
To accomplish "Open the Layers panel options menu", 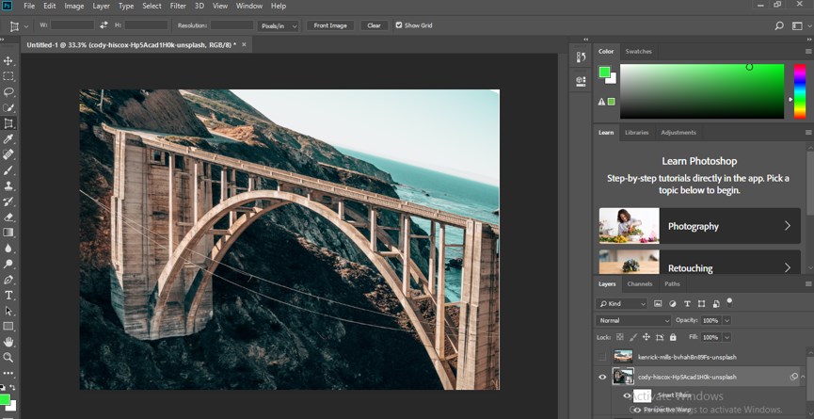I will click(x=808, y=284).
